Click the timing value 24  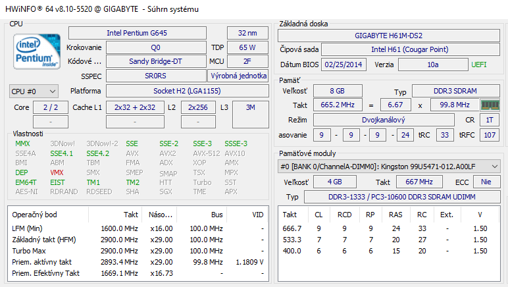pos(405,135)
